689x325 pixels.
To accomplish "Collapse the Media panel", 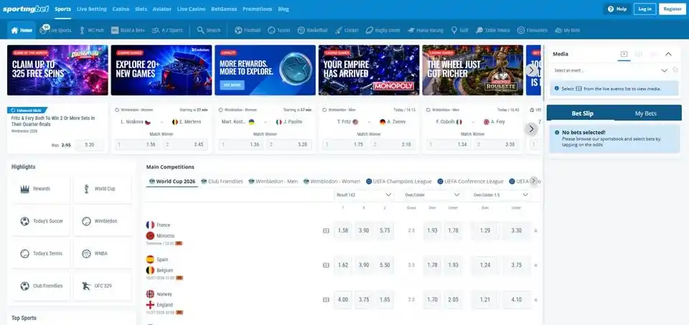I will 668,54.
